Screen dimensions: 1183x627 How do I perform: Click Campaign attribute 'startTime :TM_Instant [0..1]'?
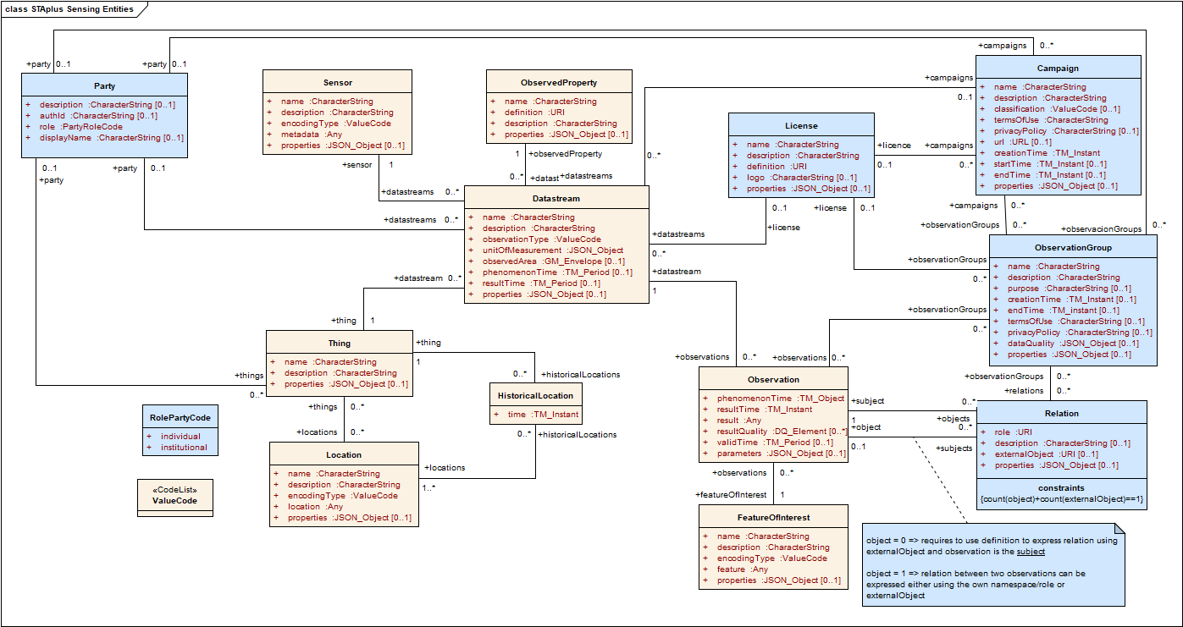point(1050,164)
